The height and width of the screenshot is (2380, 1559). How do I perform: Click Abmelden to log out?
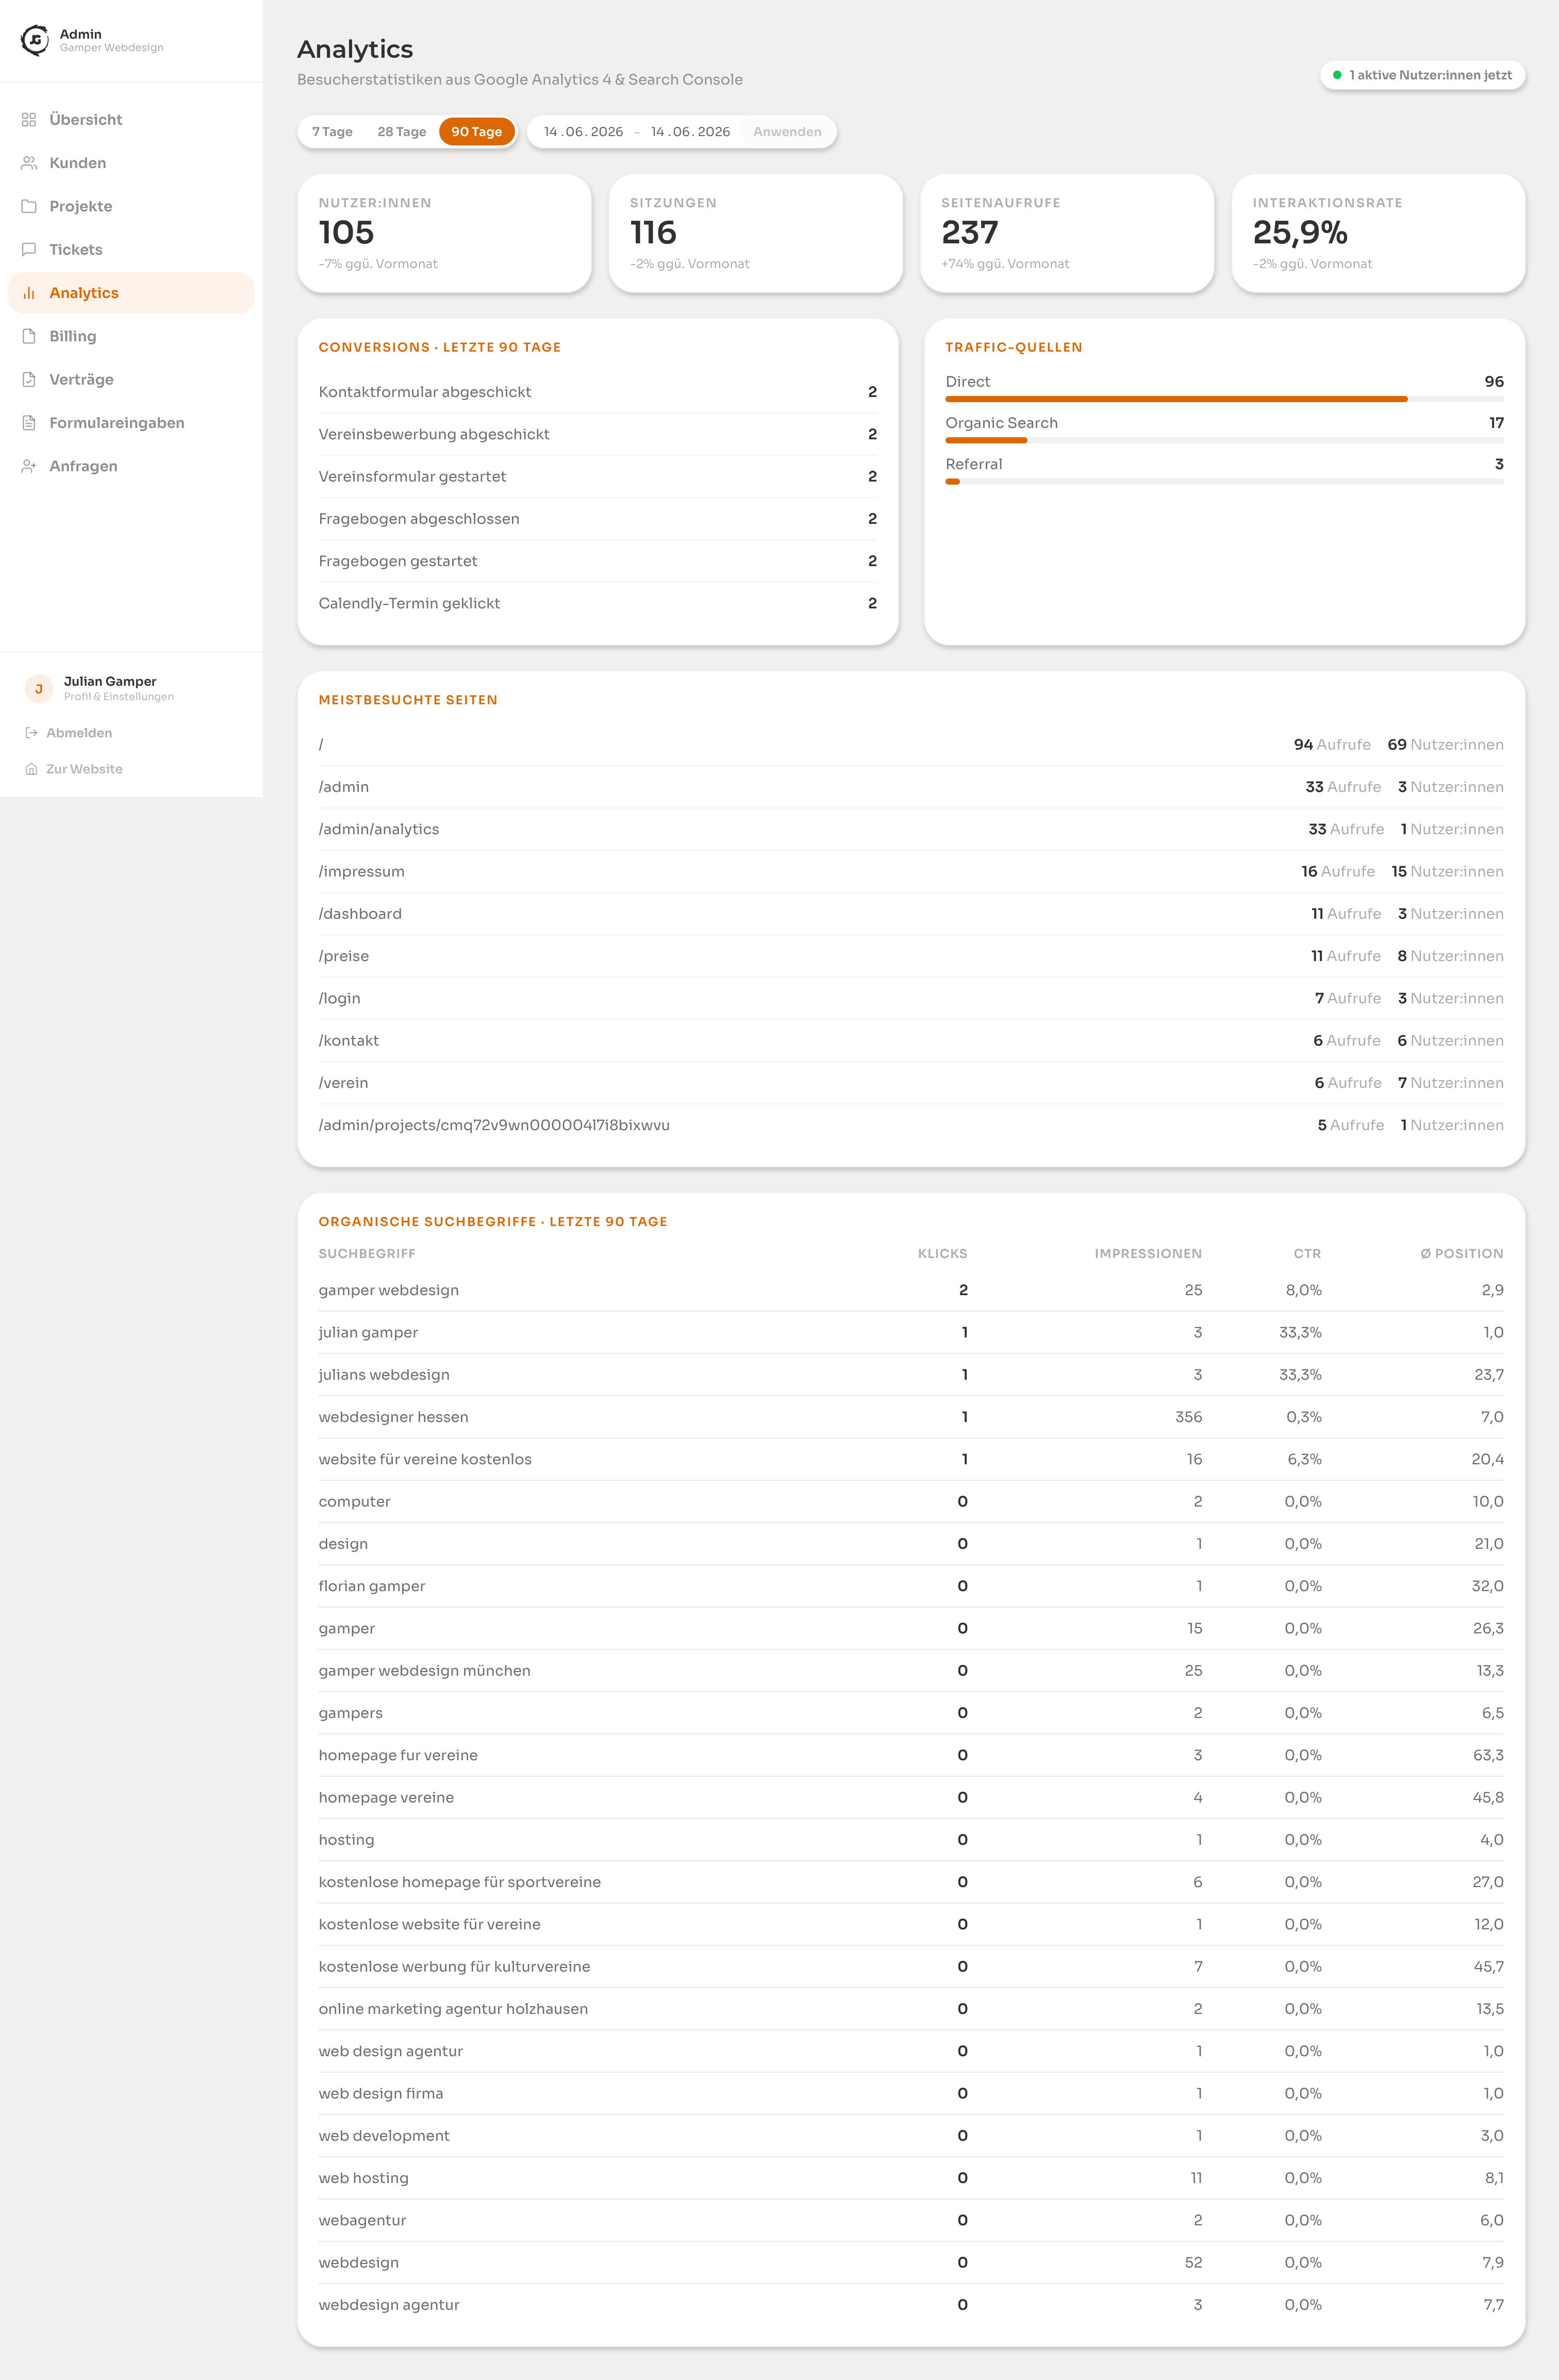point(131,733)
